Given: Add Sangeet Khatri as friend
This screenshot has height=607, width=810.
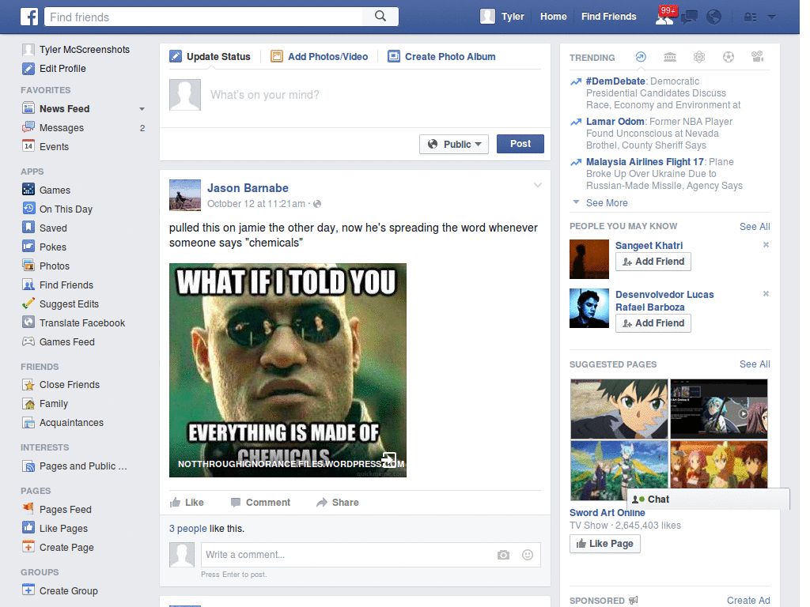Looking at the screenshot, I should 653,262.
